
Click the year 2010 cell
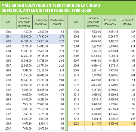coord(76,75)
